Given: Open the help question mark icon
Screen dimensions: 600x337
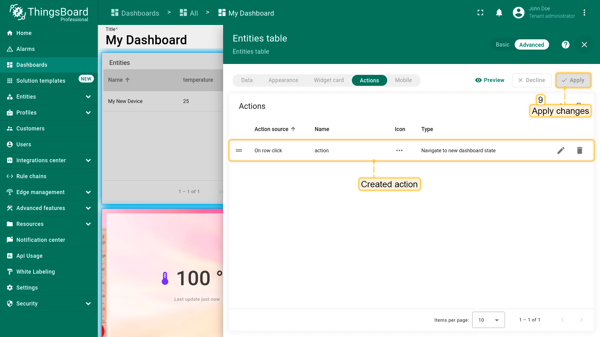Looking at the screenshot, I should coord(565,45).
